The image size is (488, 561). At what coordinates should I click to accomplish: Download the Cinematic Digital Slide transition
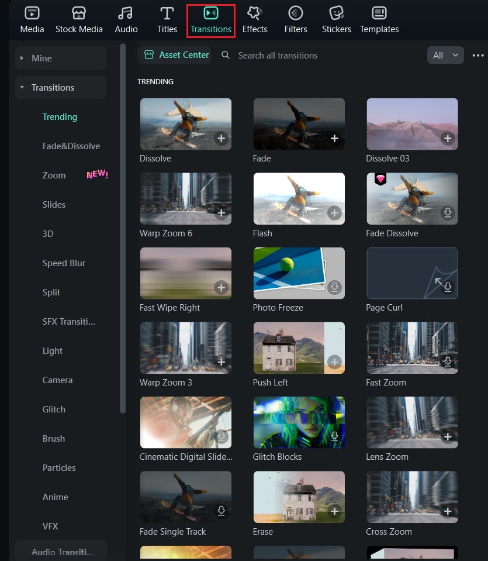tap(221, 436)
